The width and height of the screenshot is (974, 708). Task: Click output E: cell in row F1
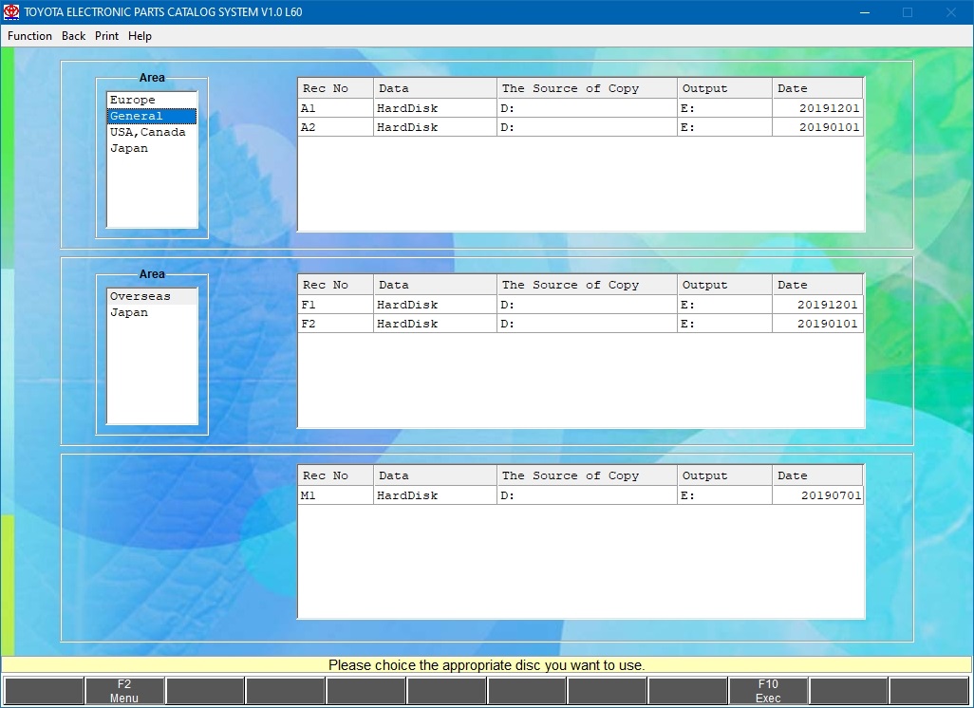click(725, 305)
